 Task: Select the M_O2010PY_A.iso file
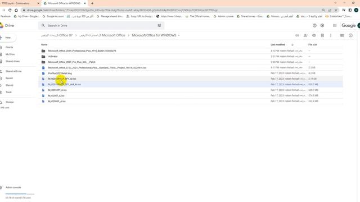(x=191, y=90)
